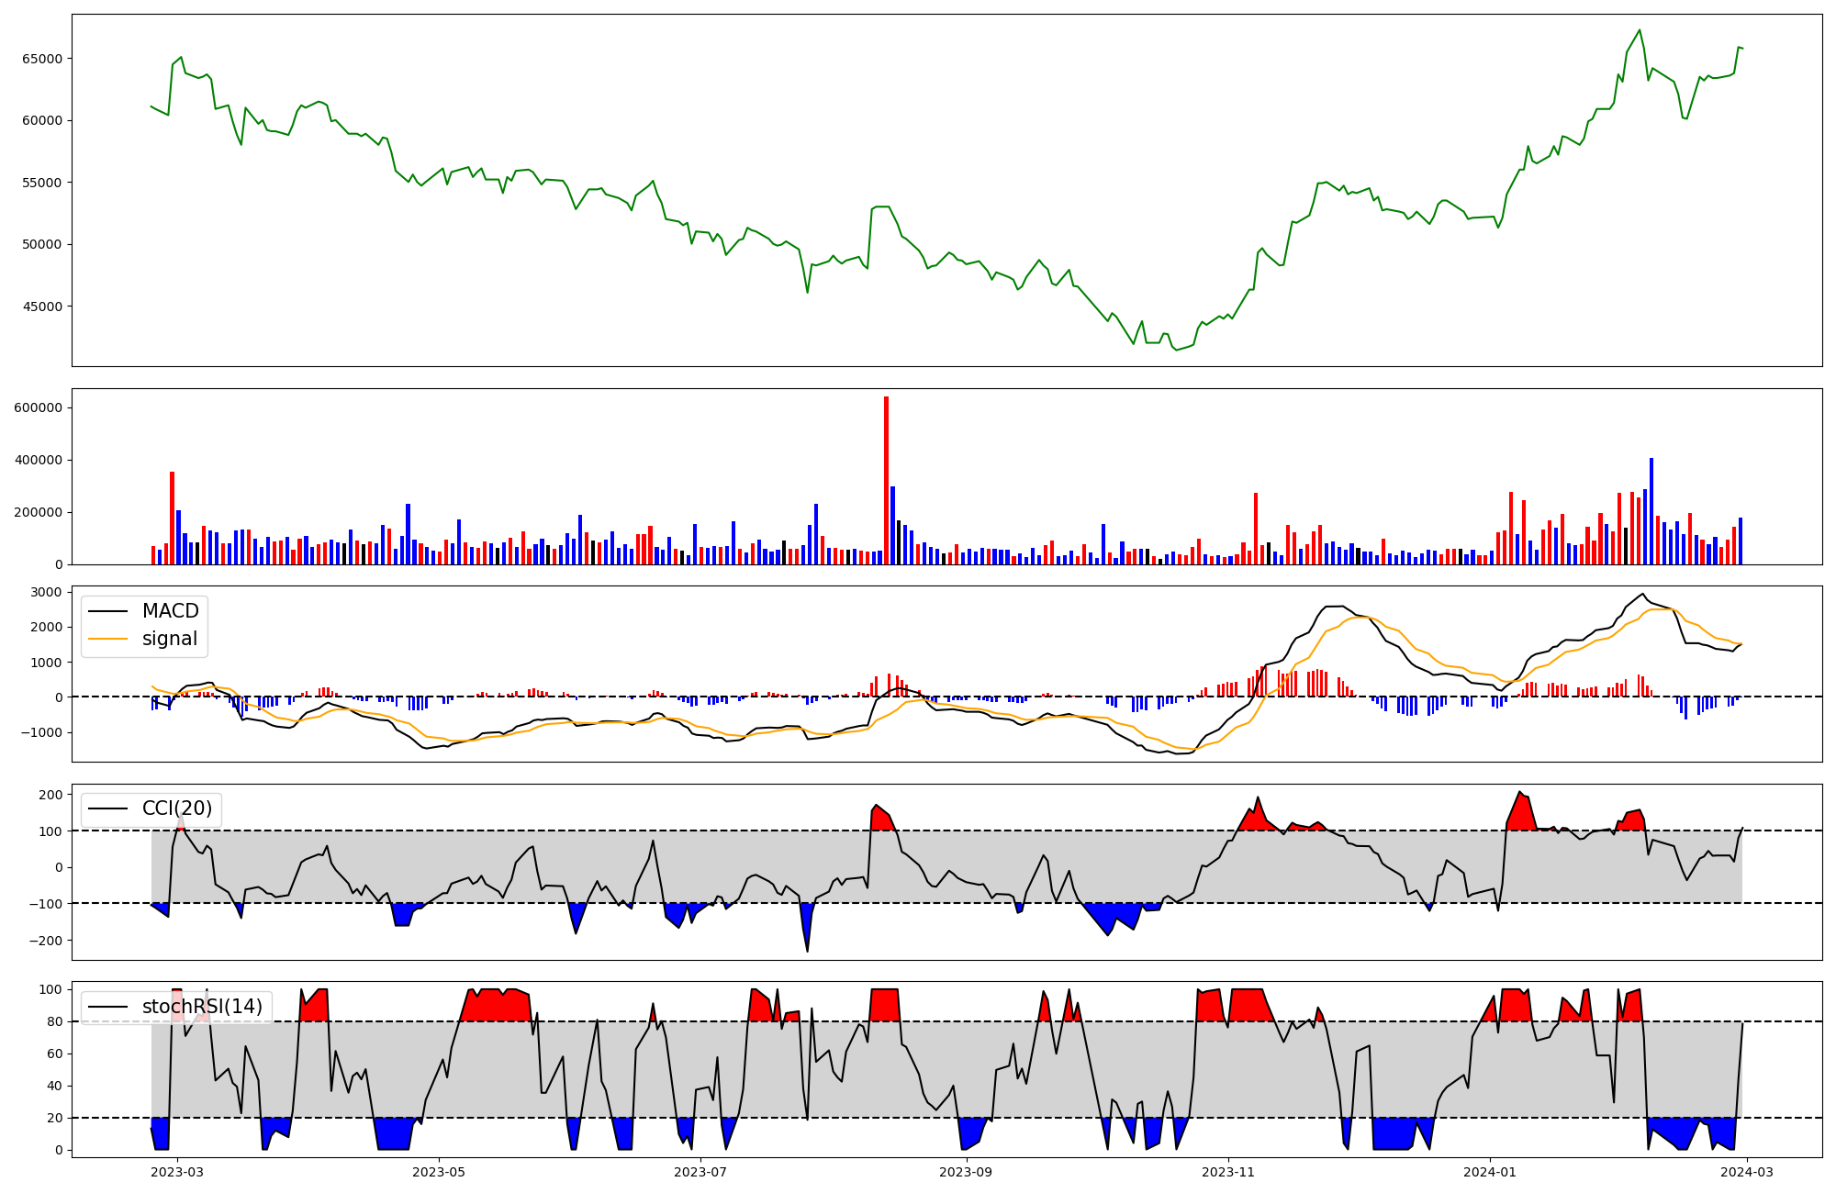Click the 2023-11 x-axis date label
Image resolution: width=1836 pixels, height=1193 pixels.
pyautogui.click(x=1228, y=1172)
